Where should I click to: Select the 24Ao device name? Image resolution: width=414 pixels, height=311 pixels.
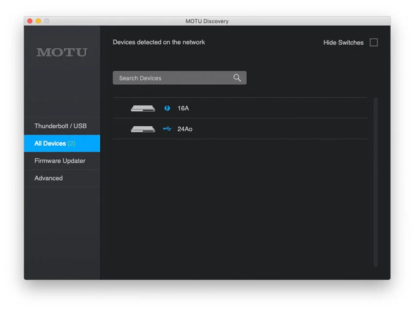click(185, 129)
